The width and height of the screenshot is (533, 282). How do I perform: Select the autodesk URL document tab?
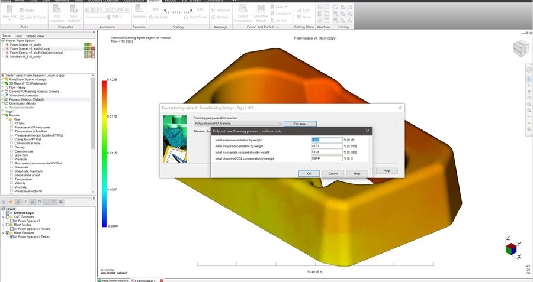pyautogui.click(x=114, y=280)
